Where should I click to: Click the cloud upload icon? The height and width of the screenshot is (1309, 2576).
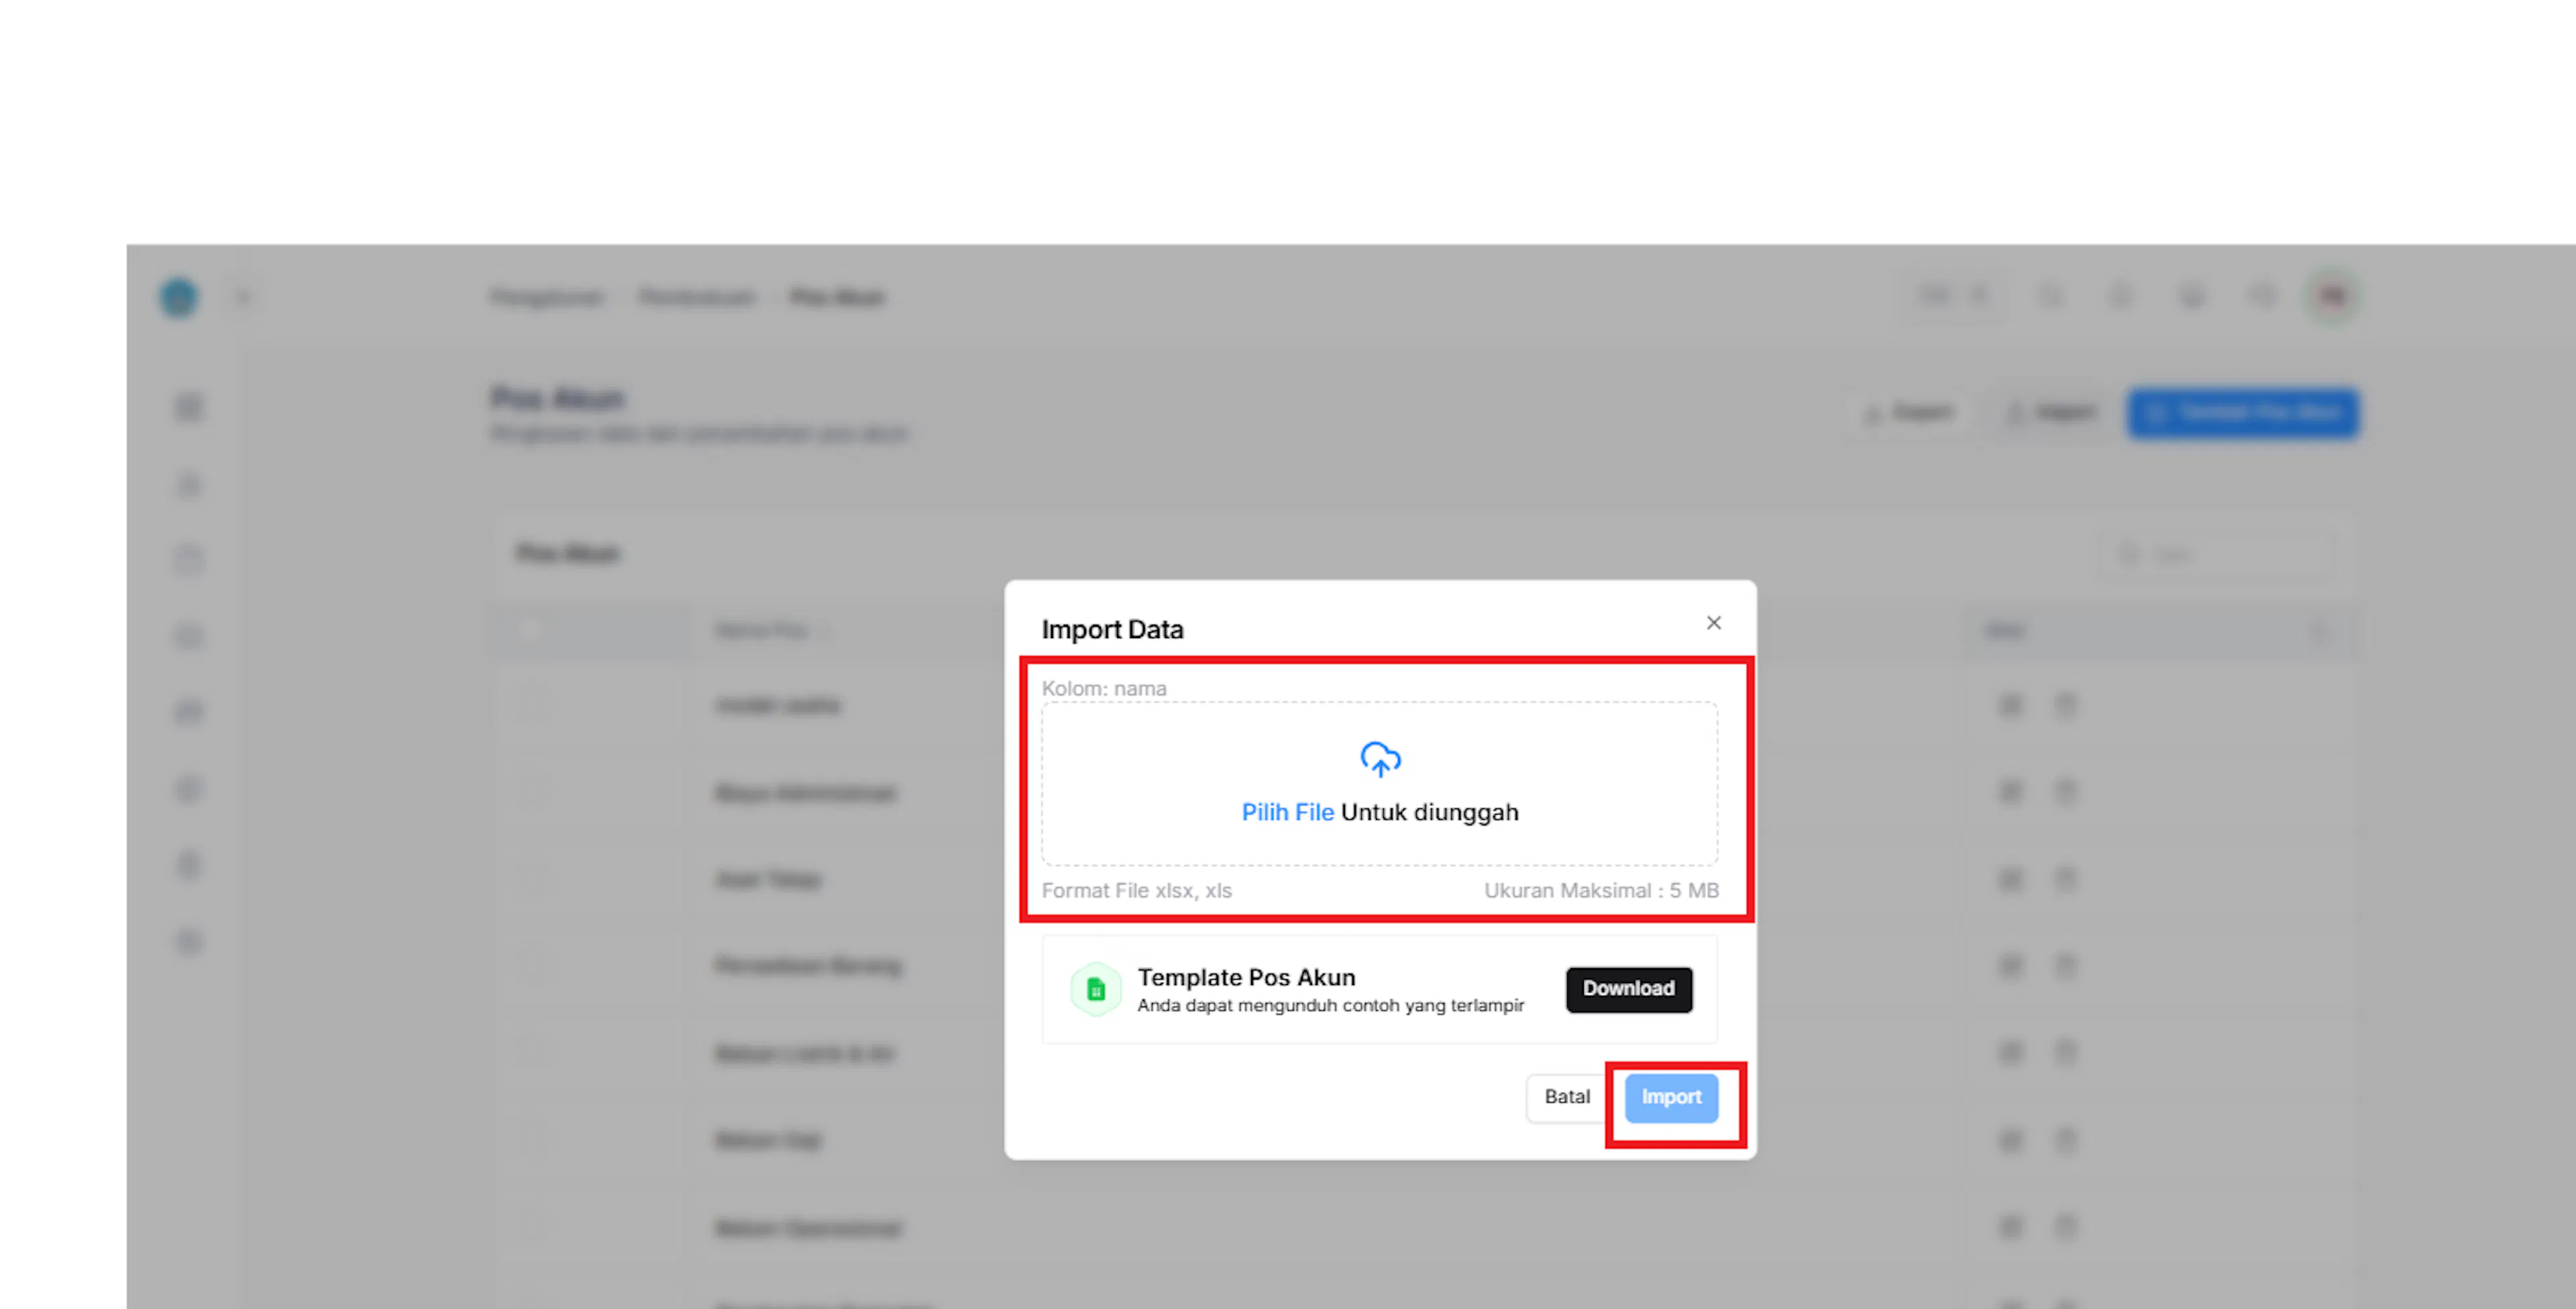(1380, 760)
